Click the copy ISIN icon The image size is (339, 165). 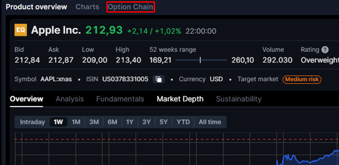(x=159, y=80)
